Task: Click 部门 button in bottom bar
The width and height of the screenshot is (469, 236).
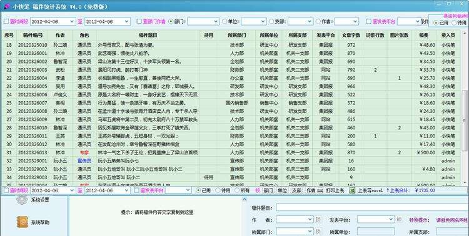Action: 268,190
